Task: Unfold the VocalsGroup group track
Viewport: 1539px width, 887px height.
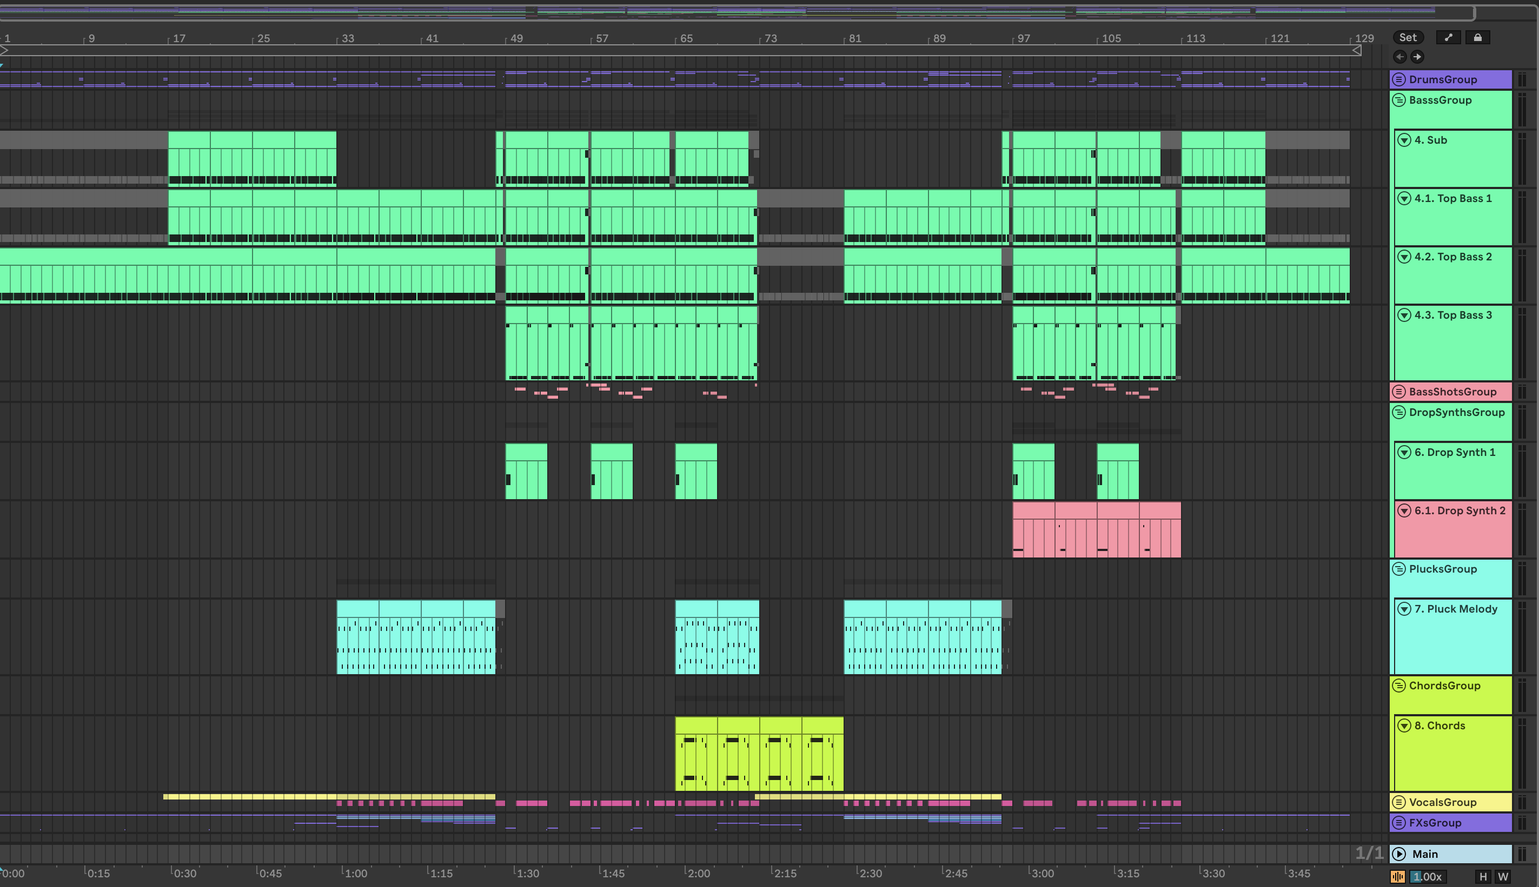Action: pos(1399,802)
